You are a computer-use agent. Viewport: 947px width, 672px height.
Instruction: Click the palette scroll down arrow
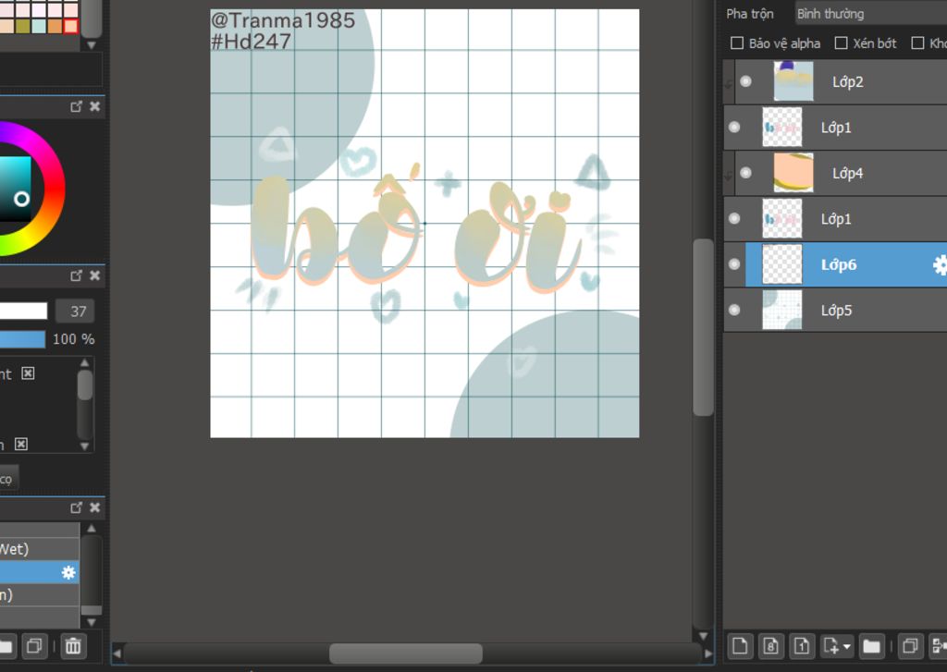tap(92, 45)
